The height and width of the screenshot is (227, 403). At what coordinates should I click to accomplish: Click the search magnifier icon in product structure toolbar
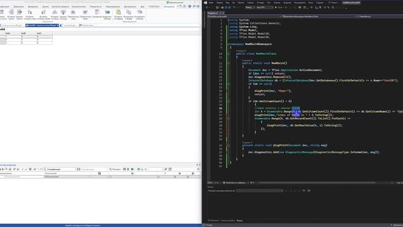point(166,169)
